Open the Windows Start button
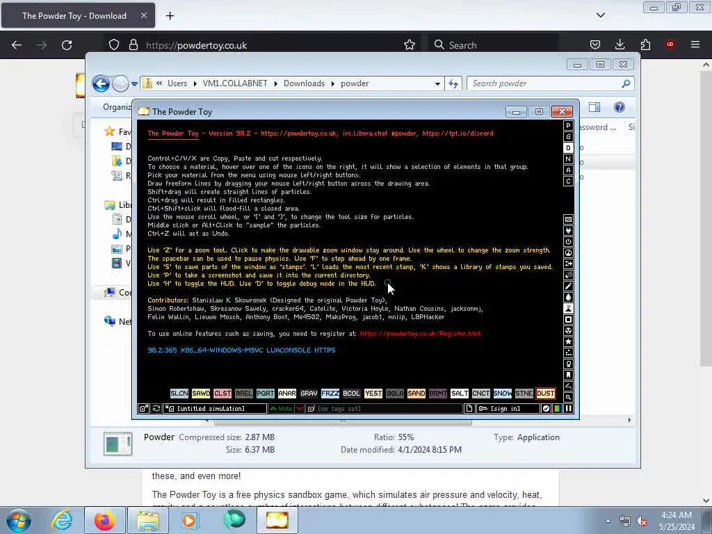The image size is (712, 534). pyautogui.click(x=19, y=520)
